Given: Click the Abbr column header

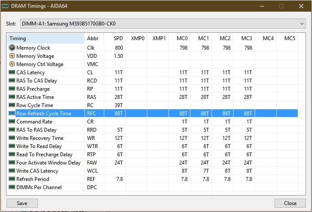Looking at the screenshot, I should (94, 38).
